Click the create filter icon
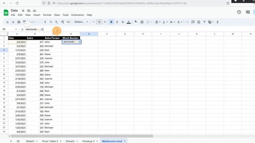The image size is (255, 143). 204,22
